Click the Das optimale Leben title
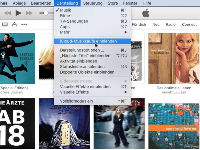Viewport: 200px width, 150px height. click(x=174, y=88)
